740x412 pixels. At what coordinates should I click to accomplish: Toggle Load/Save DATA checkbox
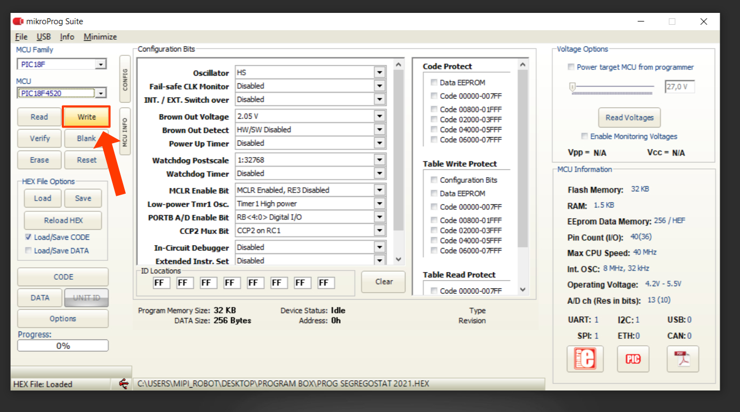28,251
